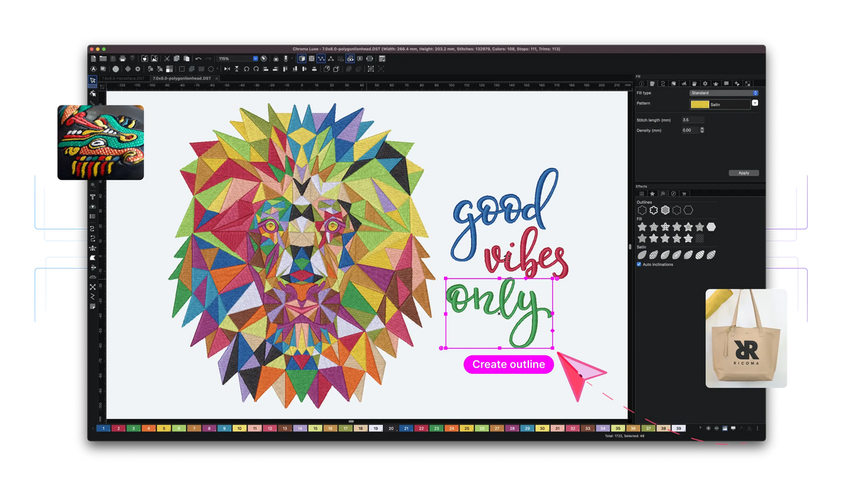This screenshot has width=843, height=480.
Task: Choose the first star fill effect
Action: 642,227
